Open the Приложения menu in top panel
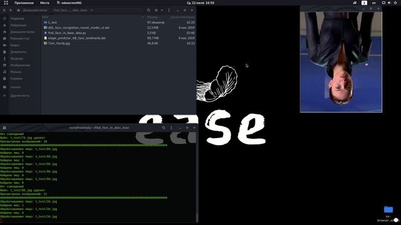The height and width of the screenshot is (225, 401). click(24, 2)
